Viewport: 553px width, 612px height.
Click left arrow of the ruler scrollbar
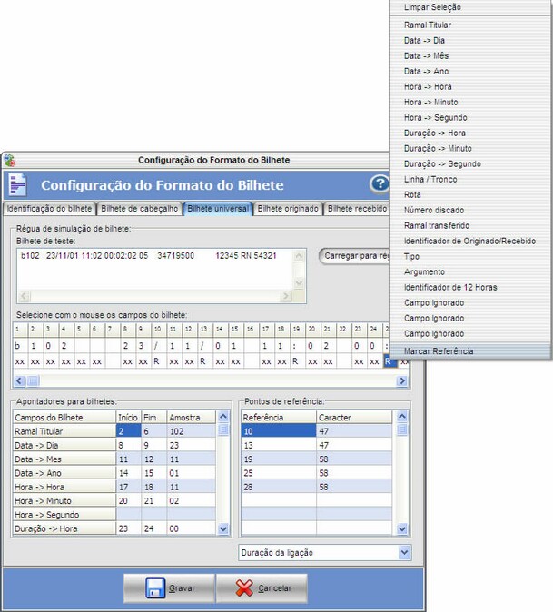pyautogui.click(x=19, y=380)
